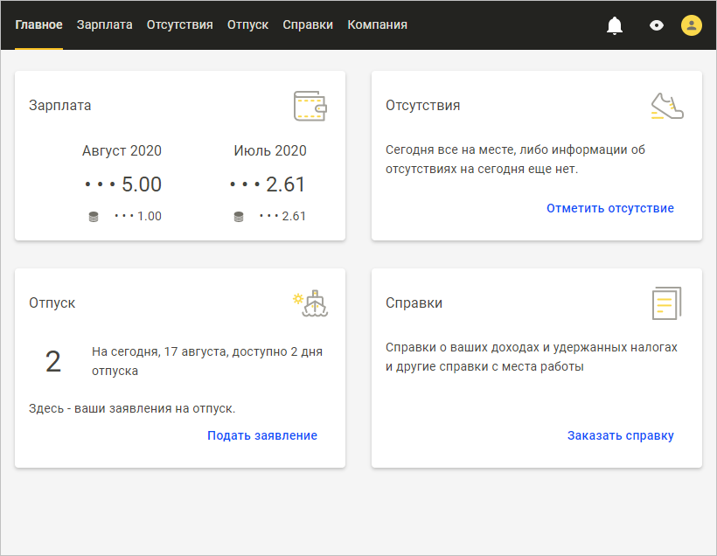This screenshot has width=717, height=556.
Task: Select the Главное tab
Action: 38,24
